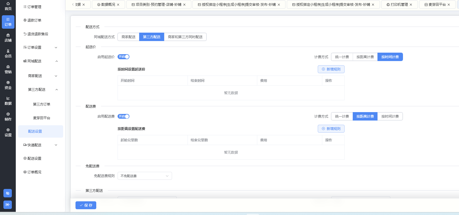The image size is (459, 215).
Task: Select 第三方配送 as 同城配送方式
Action: pos(152,37)
